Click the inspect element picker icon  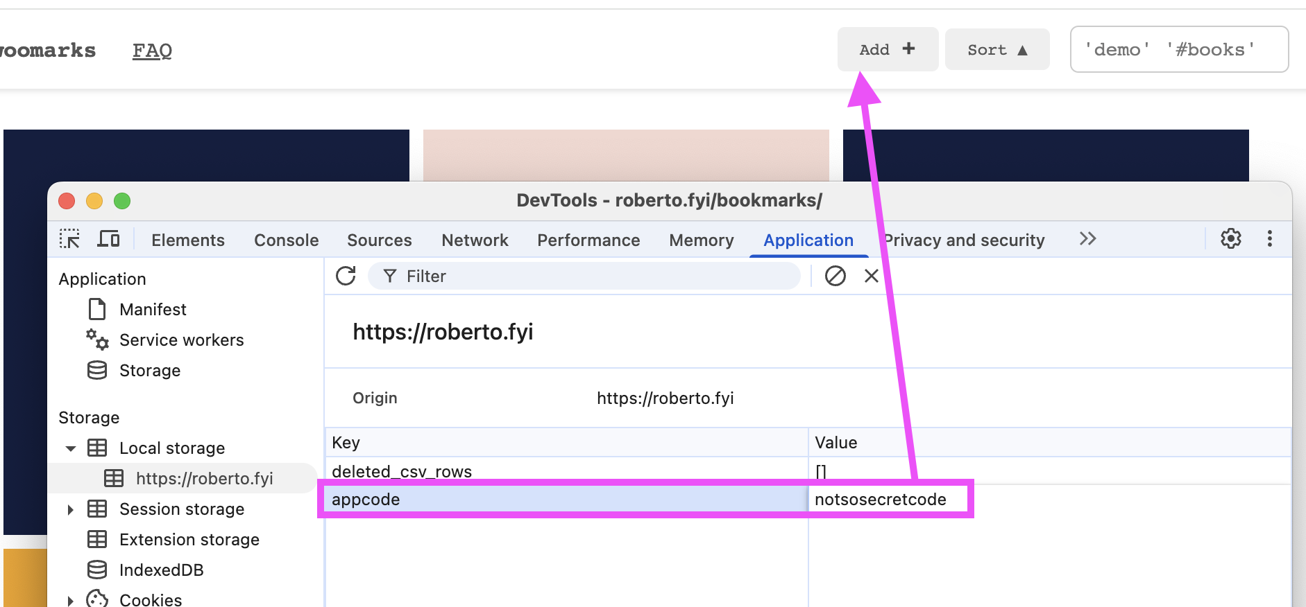tap(69, 239)
